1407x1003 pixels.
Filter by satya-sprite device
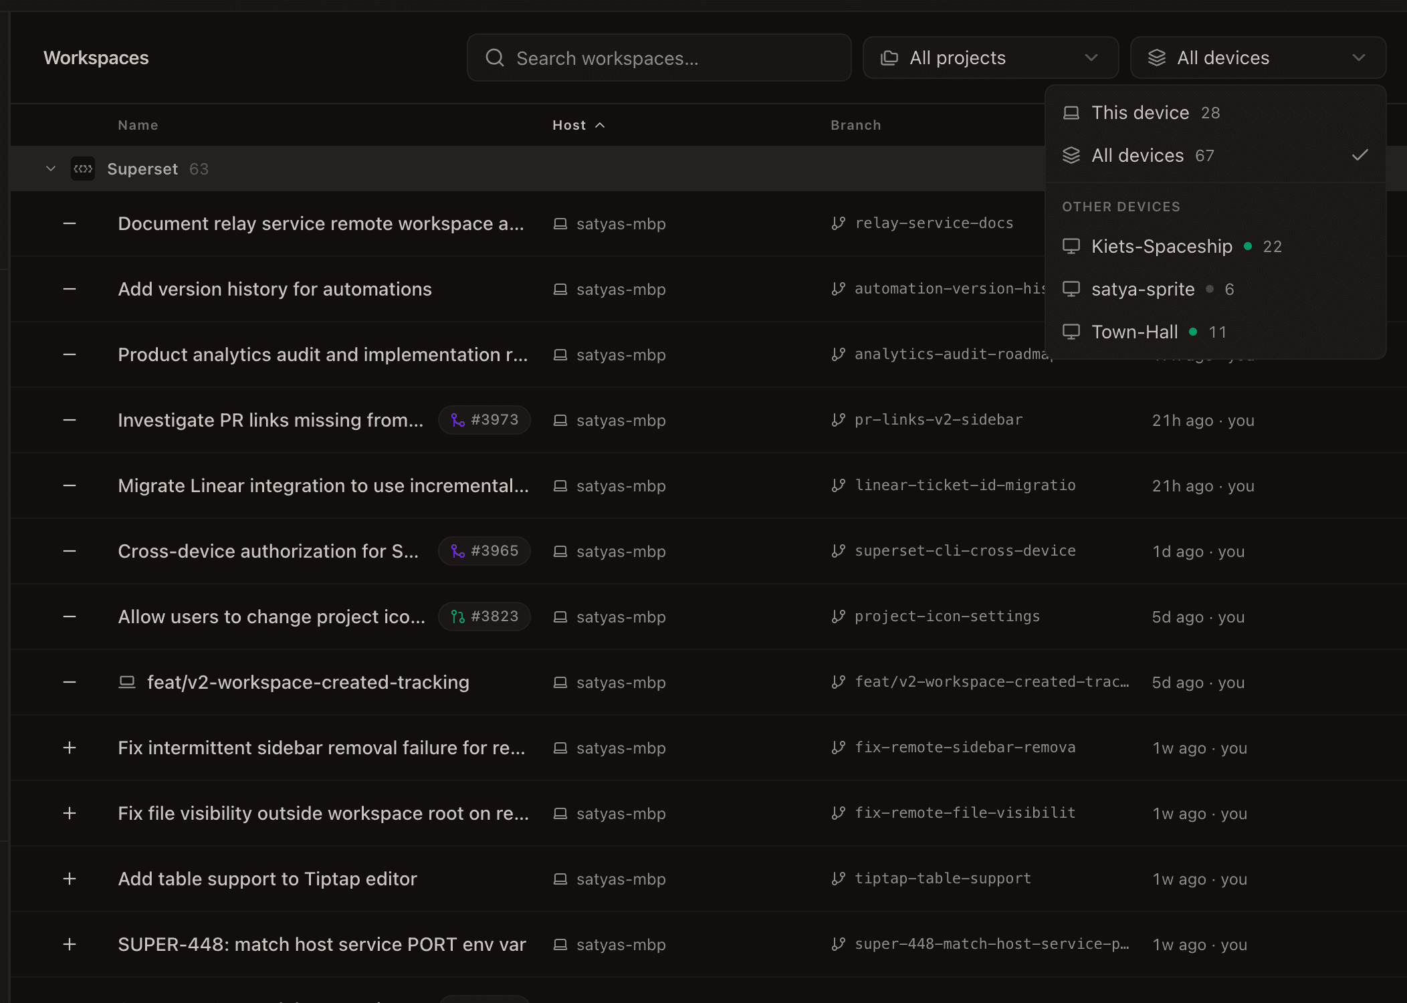[1215, 290]
